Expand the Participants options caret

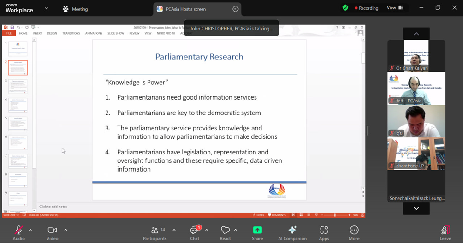[x=174, y=230]
